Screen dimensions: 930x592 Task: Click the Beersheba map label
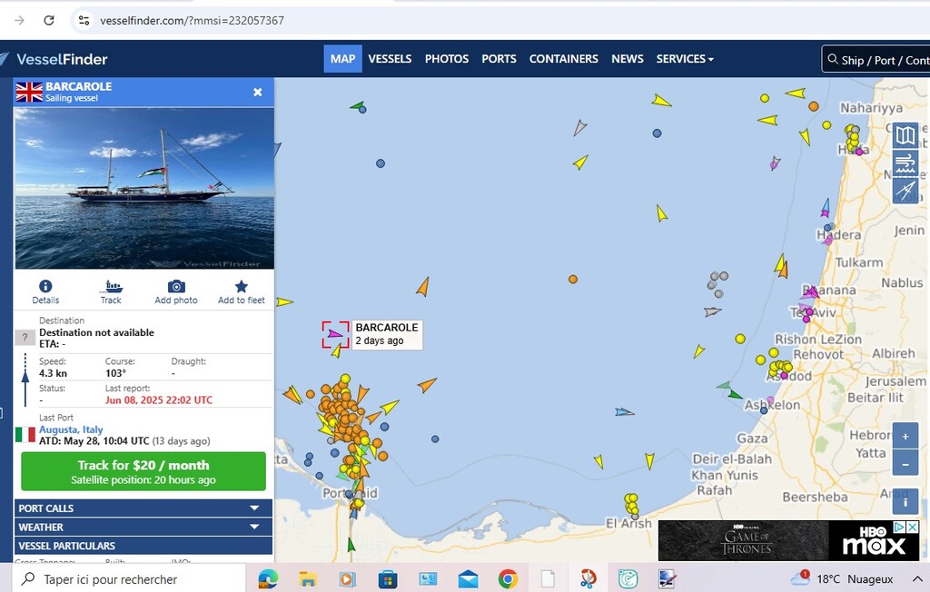(x=815, y=497)
